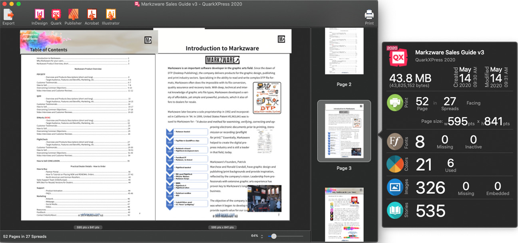This screenshot has width=518, height=243.
Task: Click the colors count 21
Action: click(x=424, y=165)
